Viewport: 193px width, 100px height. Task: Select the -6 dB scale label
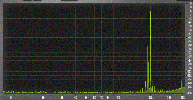pyautogui.click(x=190, y=11)
